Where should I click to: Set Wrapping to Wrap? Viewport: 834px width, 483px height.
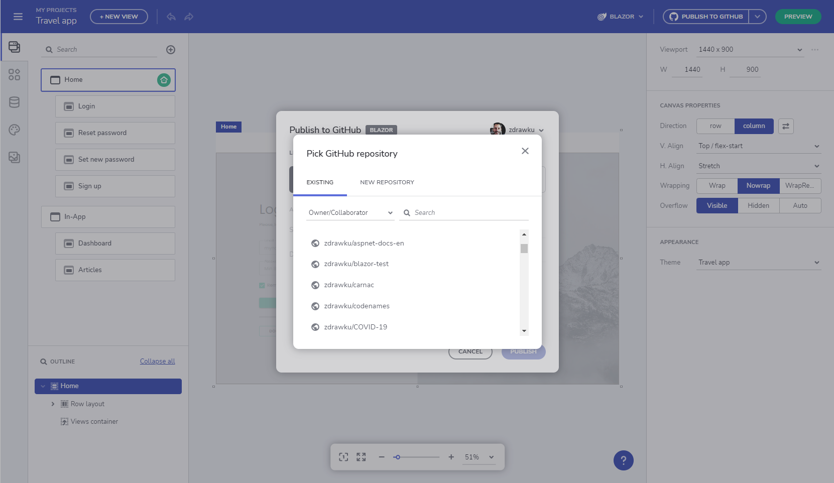(x=717, y=186)
